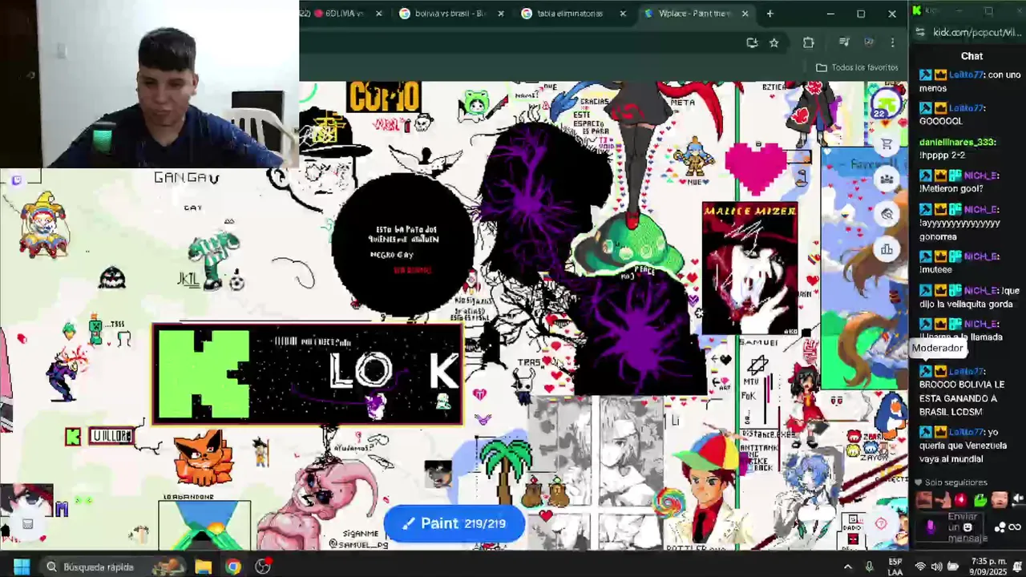Open the emoji picker in Kick chat input

pyautogui.click(x=967, y=527)
